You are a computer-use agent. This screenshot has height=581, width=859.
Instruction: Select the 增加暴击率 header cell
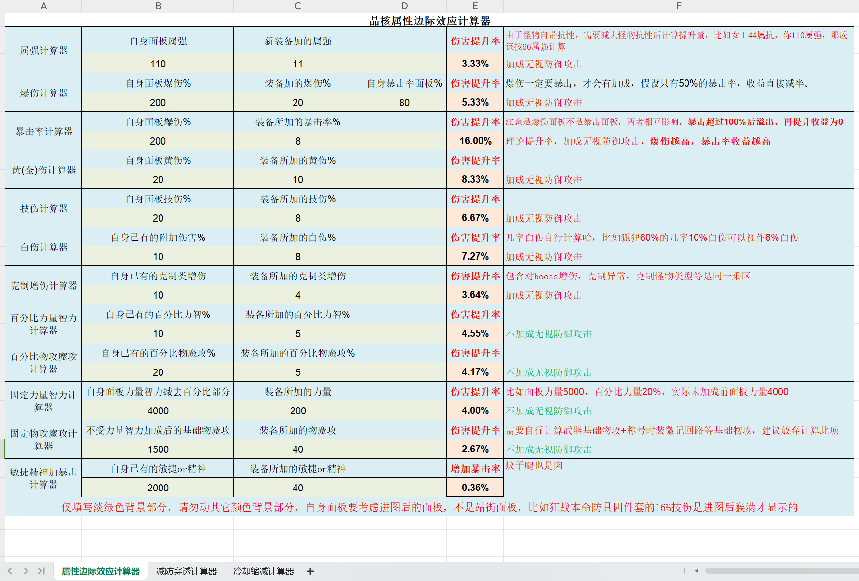(x=475, y=468)
